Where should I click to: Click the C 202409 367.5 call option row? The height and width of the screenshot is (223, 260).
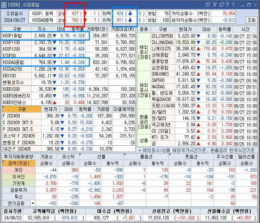pos(69,122)
